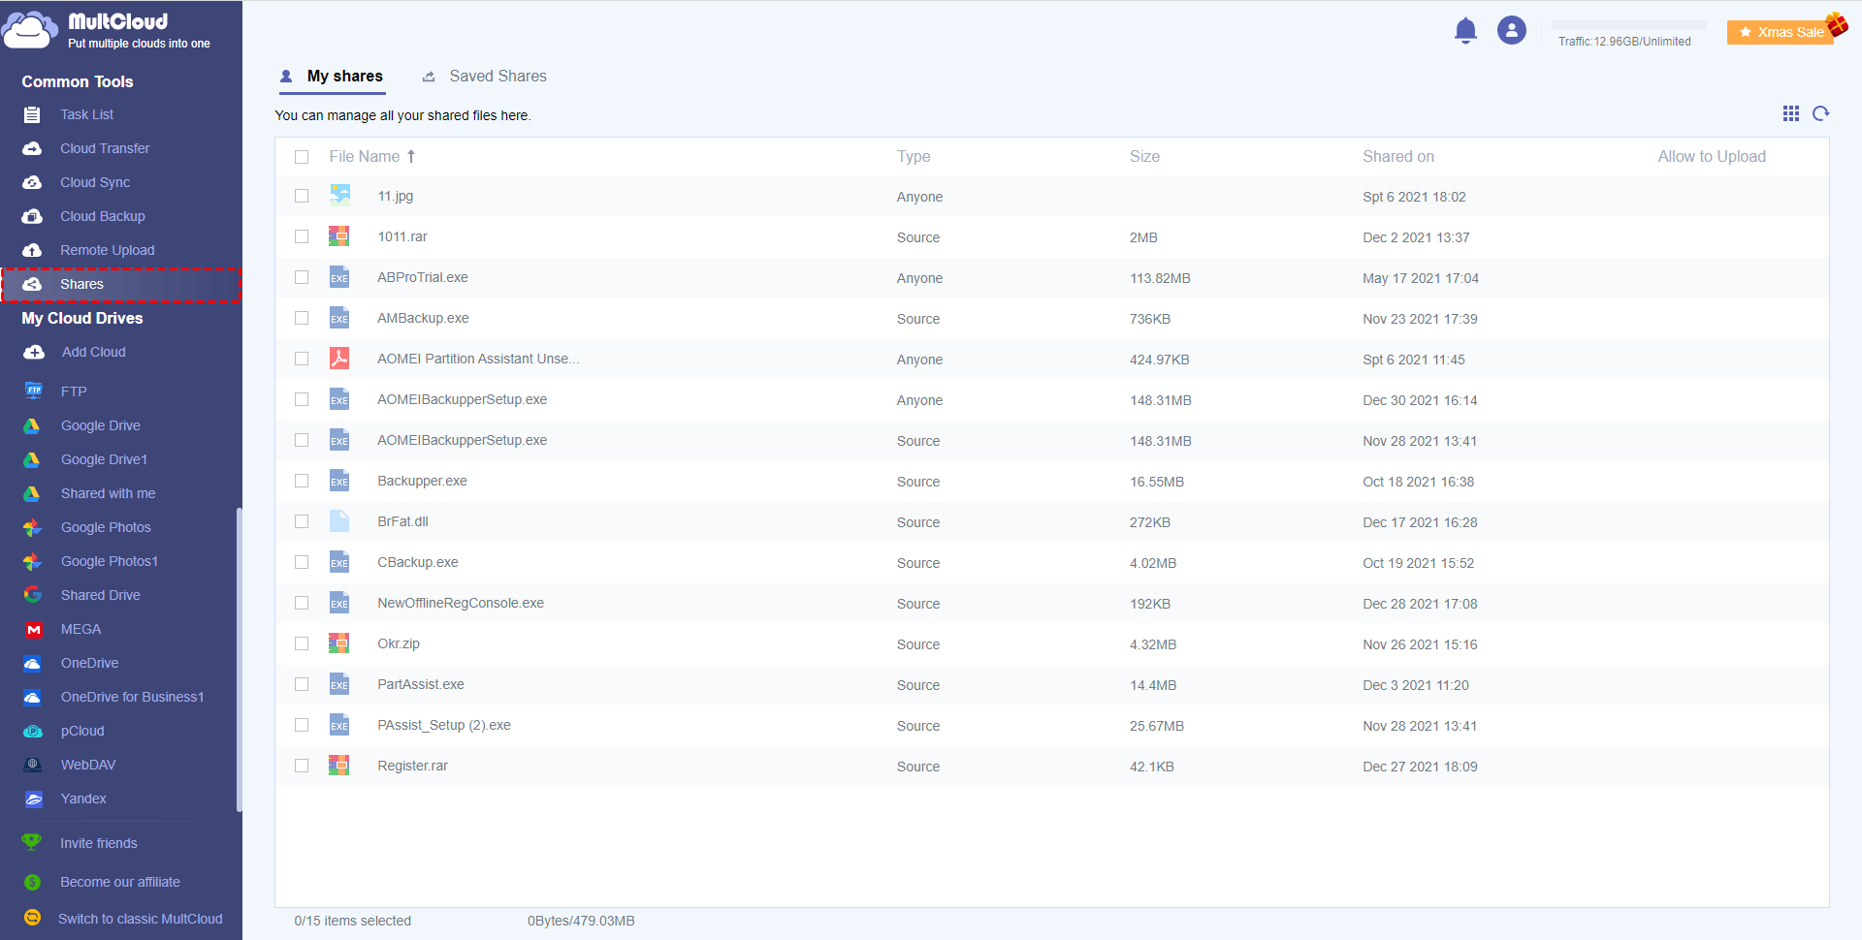Viewport: 1862px width, 940px height.
Task: Click the Shared Drive sidebar entry
Action: [101, 595]
